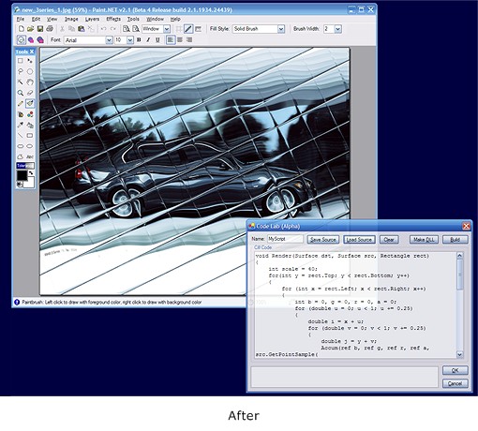Open the Font name dropdown
The height and width of the screenshot is (431, 478).
pos(109,40)
